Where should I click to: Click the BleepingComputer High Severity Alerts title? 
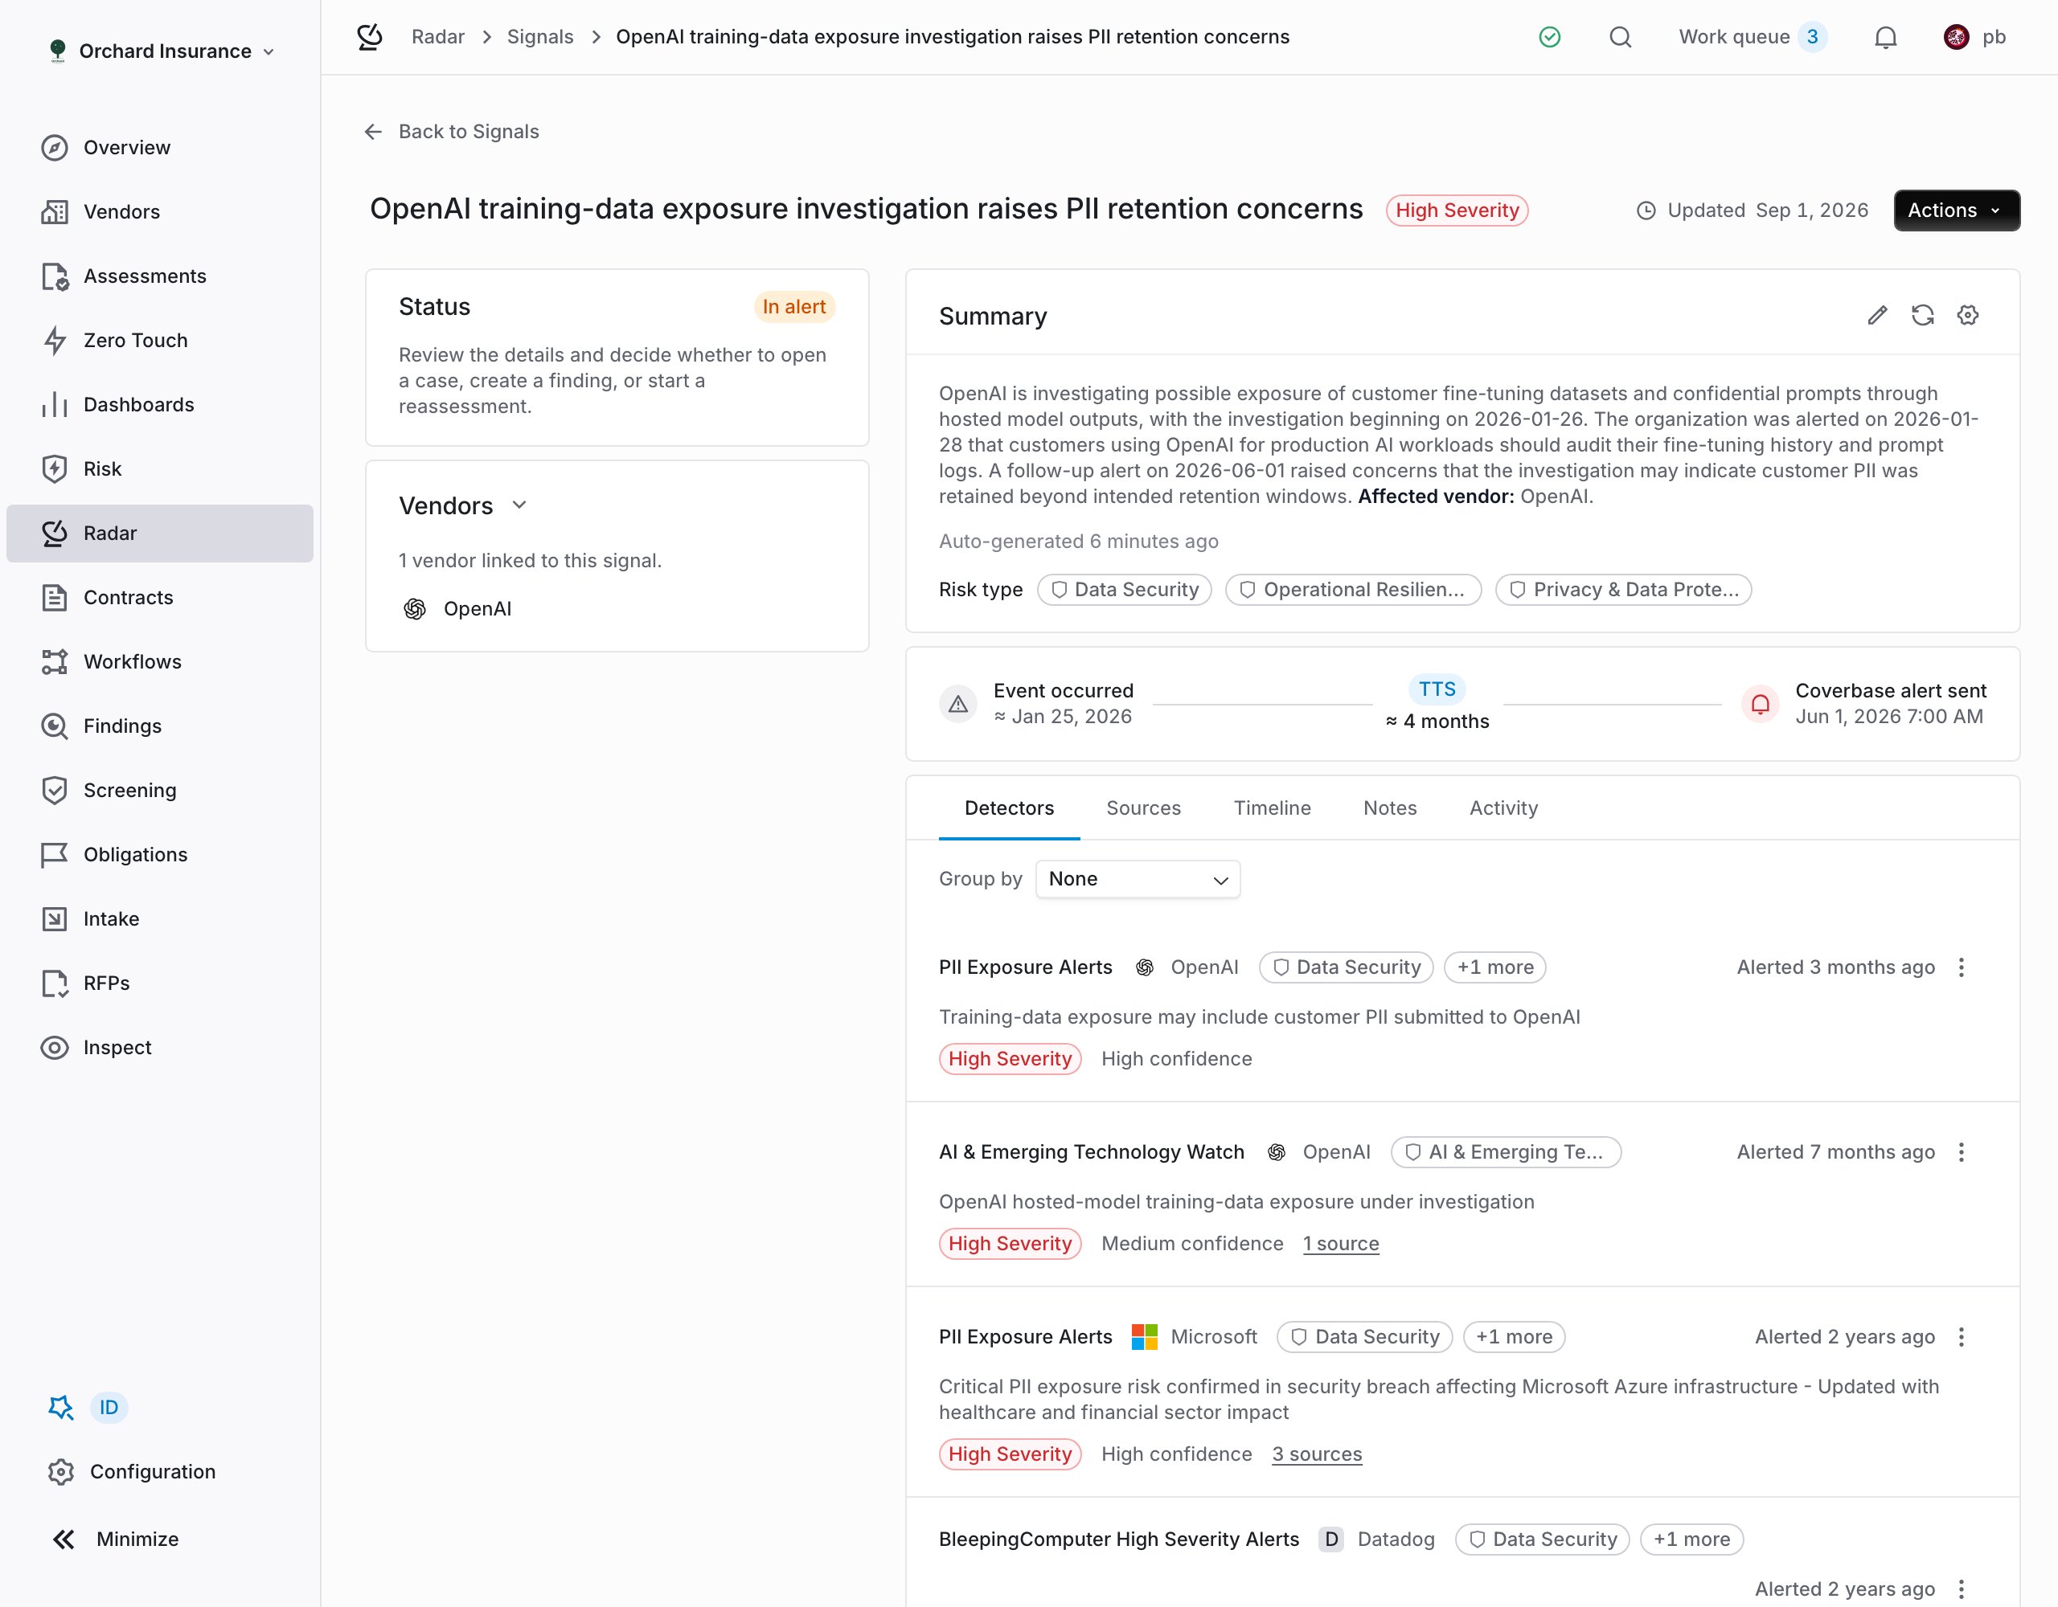[1118, 1540]
